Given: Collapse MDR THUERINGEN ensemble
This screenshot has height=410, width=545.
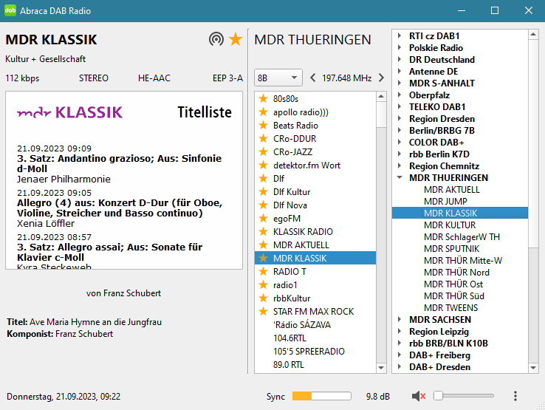Looking at the screenshot, I should [400, 178].
